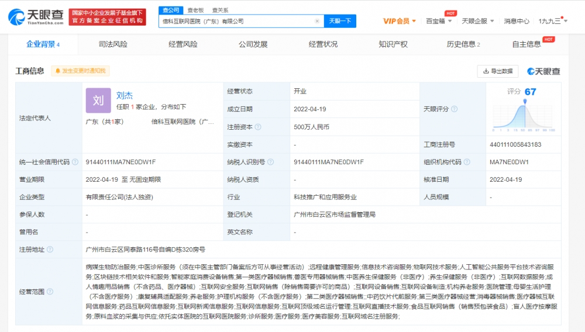
Task: Switch to the 知识产权 tab
Action: pos(393,44)
